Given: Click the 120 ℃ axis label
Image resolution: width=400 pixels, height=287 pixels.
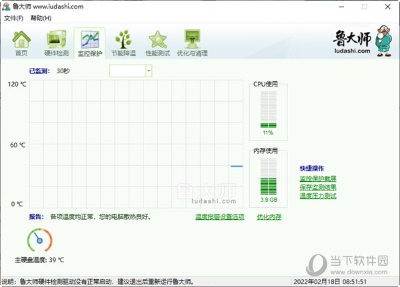Looking at the screenshot, I should coord(17,84).
